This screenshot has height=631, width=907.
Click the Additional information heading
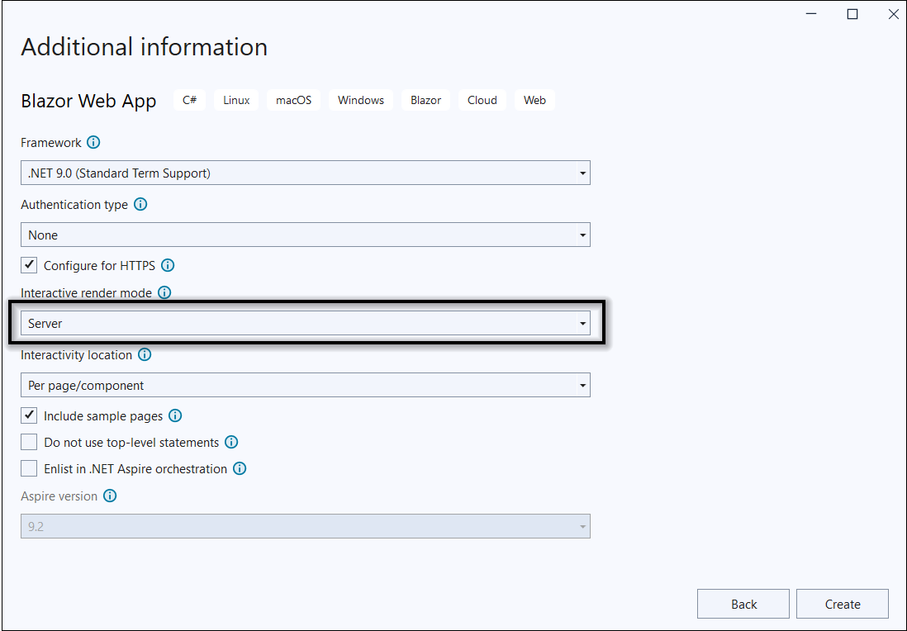pyautogui.click(x=144, y=47)
